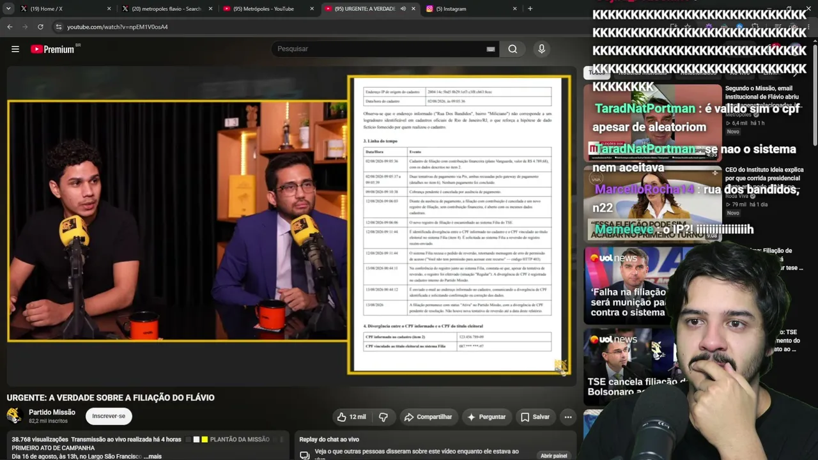This screenshot has height=460, width=818.
Task: Close the metropoles flavio search tab
Action: [210, 9]
